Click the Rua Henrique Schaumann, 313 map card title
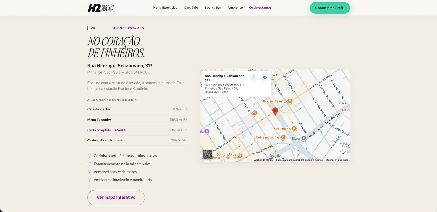The width and height of the screenshot is (437, 212). (x=225, y=78)
